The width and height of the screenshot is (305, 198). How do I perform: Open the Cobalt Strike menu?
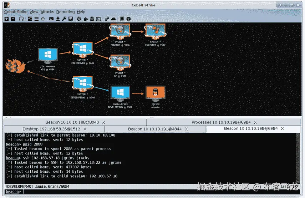[16, 12]
